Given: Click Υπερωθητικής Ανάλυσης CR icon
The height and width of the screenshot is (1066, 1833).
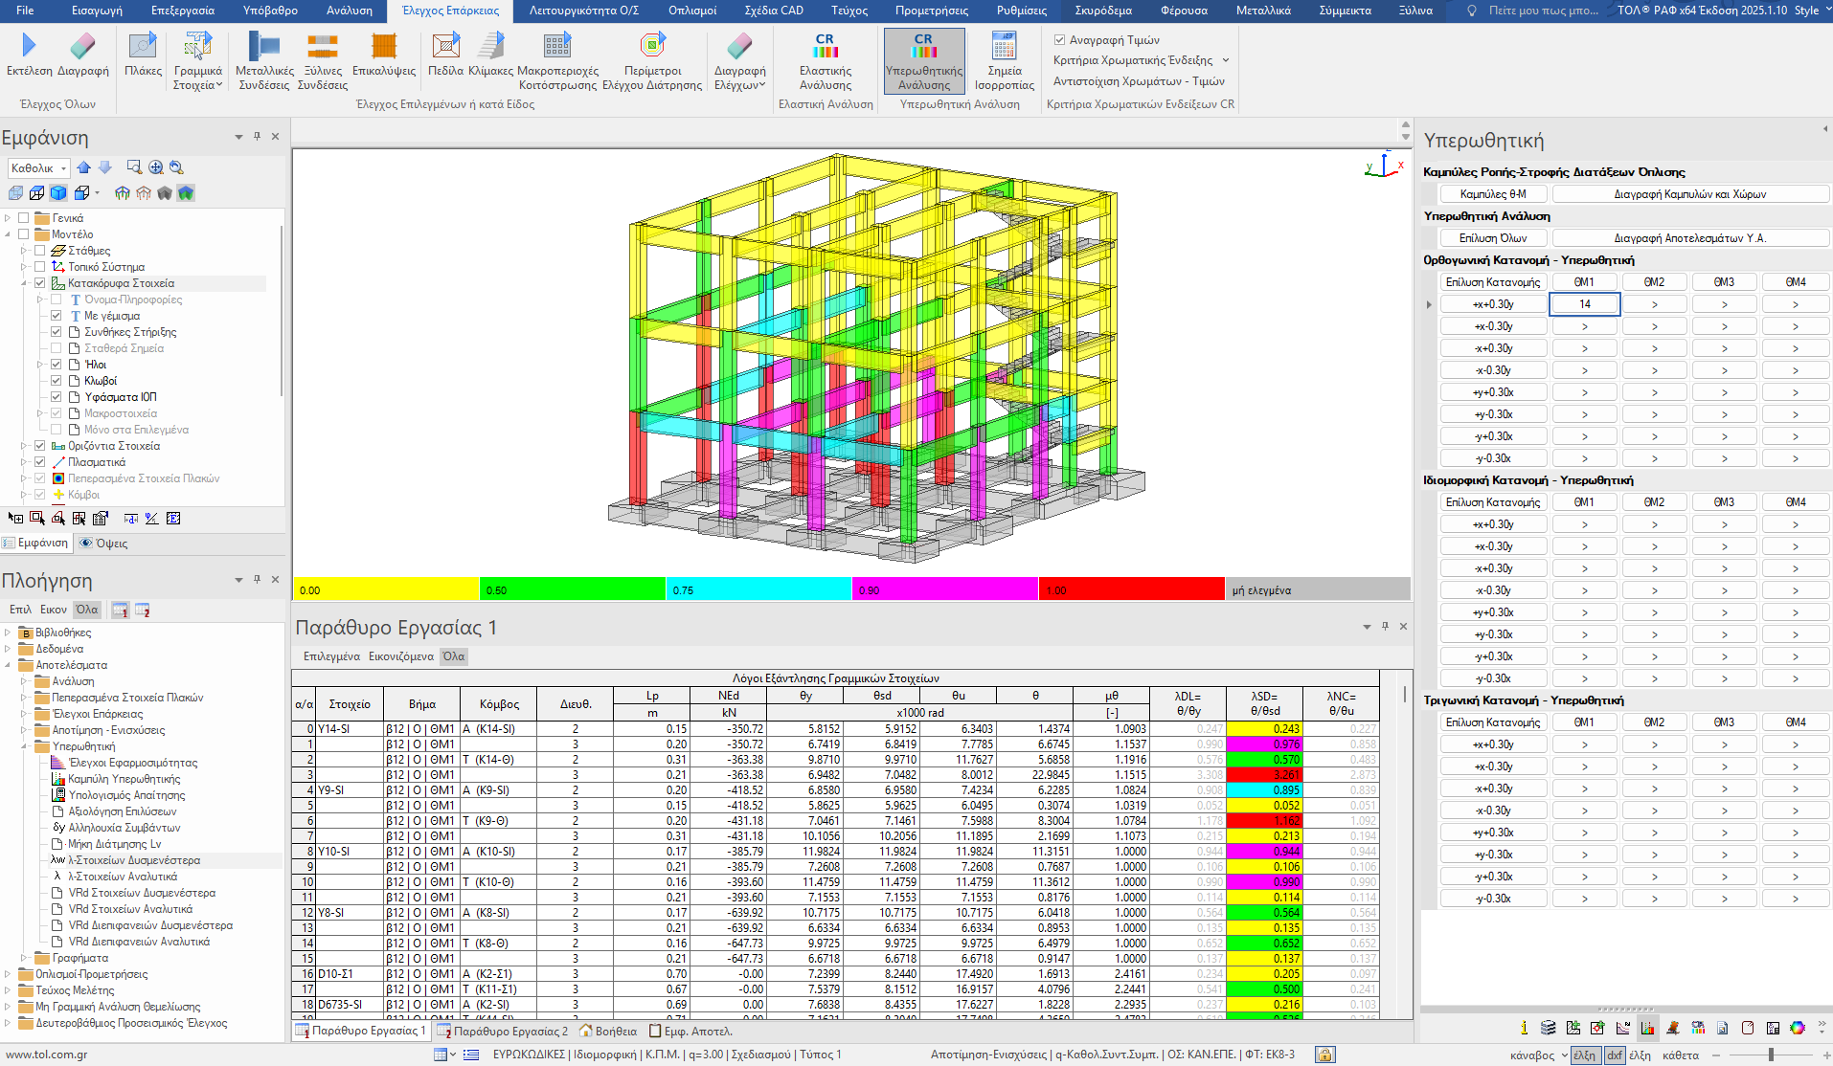Looking at the screenshot, I should tap(923, 47).
